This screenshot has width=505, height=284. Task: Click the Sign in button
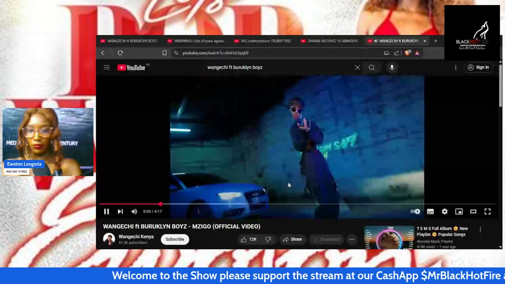(x=478, y=67)
